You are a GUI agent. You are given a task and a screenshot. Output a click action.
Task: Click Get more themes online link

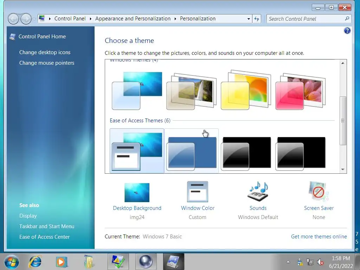[319, 237]
